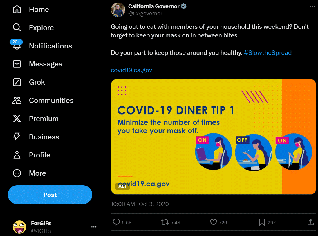Launch Grok from the sidebar
This screenshot has height=236, width=318.
coord(17,82)
